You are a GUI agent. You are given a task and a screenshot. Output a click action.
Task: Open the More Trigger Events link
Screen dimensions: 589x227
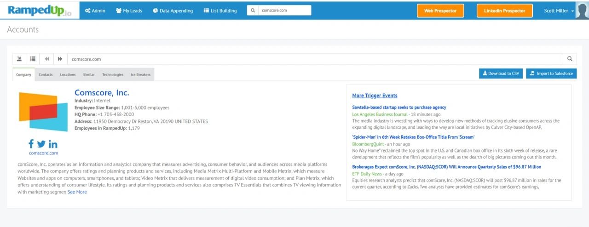tap(375, 96)
